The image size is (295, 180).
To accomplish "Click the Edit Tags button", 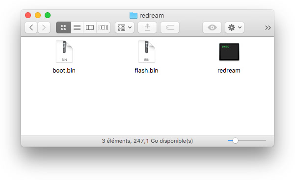I will (170, 27).
